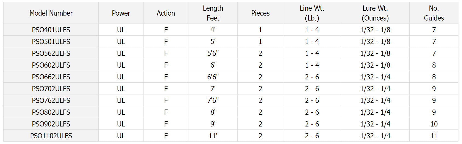Click the PSO501ULFS model number cell
This screenshot has height=144, width=462.
(51, 42)
